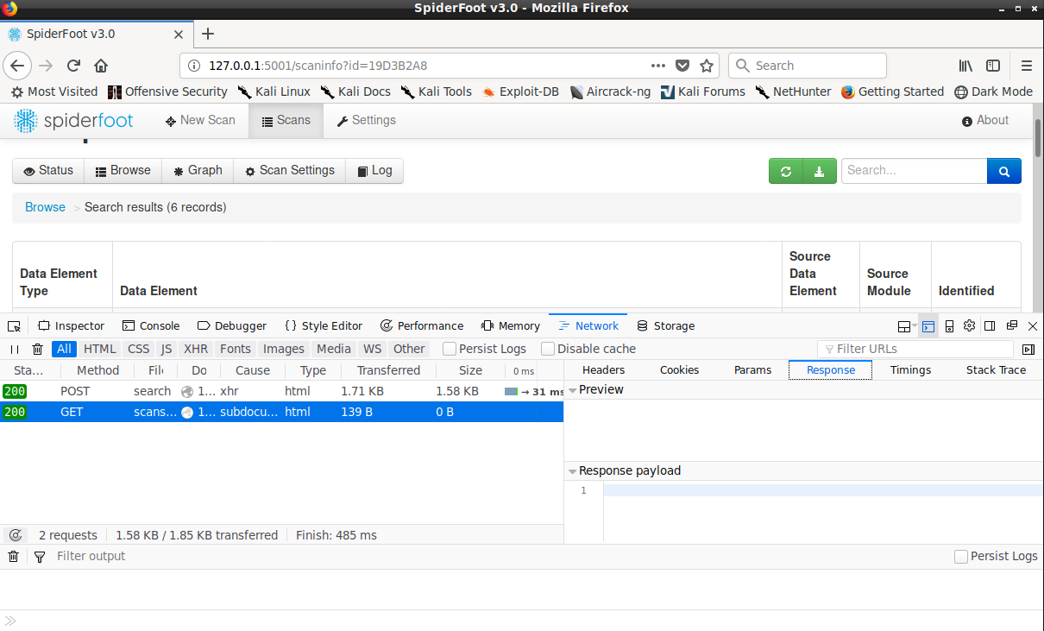Image resolution: width=1044 pixels, height=631 pixels.
Task: Click the Filter URLs input field
Action: pyautogui.click(x=915, y=349)
